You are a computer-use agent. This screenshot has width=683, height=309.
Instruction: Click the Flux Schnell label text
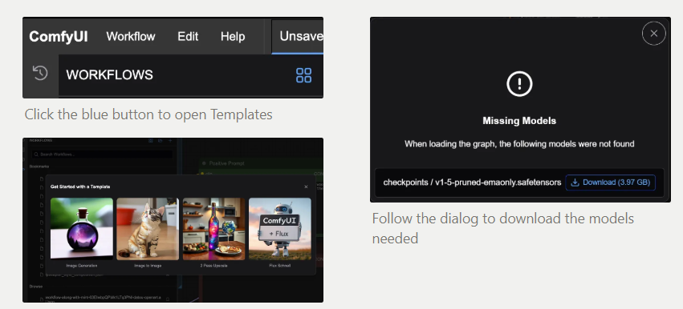click(x=280, y=265)
